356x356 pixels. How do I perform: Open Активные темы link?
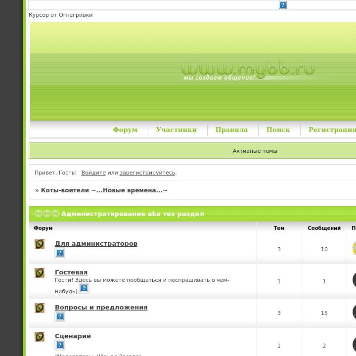tap(255, 151)
